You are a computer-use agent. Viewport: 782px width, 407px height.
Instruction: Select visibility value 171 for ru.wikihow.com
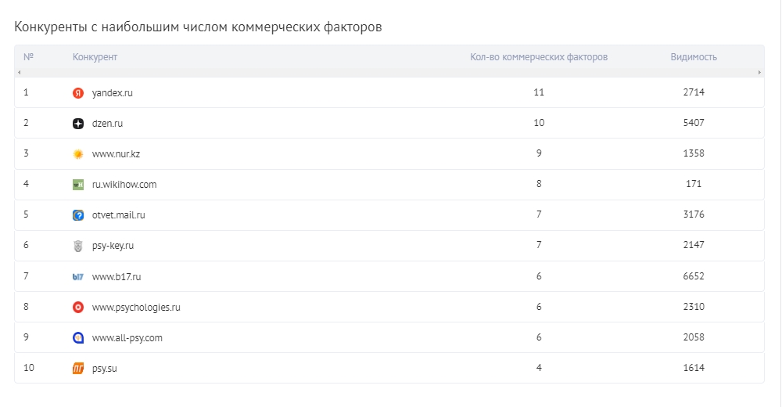coord(694,184)
